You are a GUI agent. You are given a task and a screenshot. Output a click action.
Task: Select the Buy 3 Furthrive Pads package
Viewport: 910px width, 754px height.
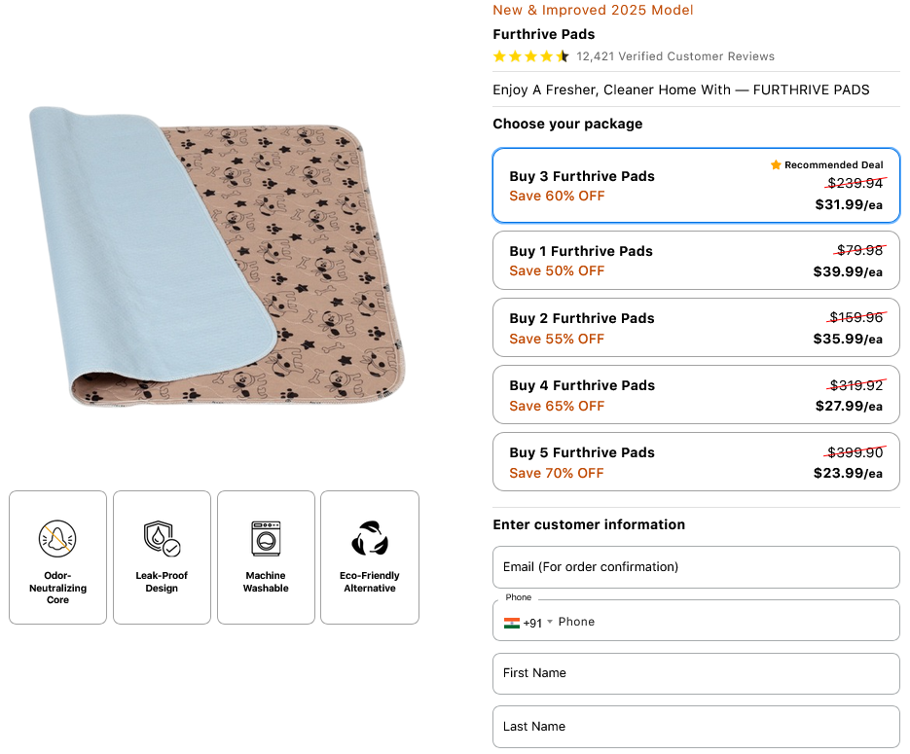(x=696, y=186)
